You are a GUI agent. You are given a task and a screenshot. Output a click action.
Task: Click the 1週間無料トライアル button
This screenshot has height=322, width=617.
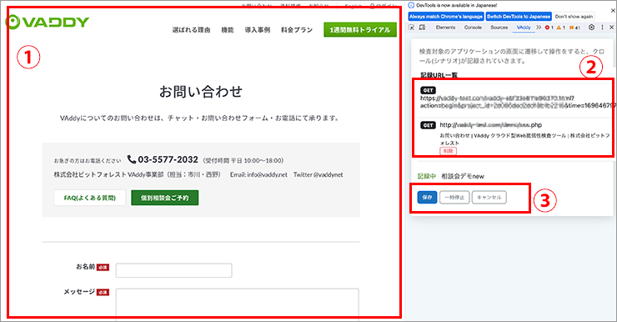pos(360,30)
